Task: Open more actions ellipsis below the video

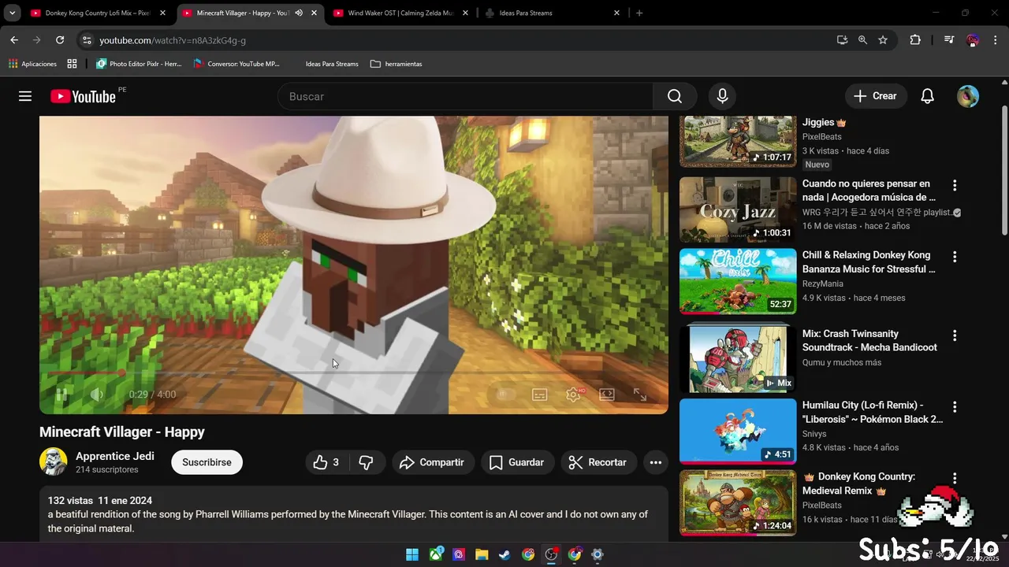Action: click(x=656, y=462)
